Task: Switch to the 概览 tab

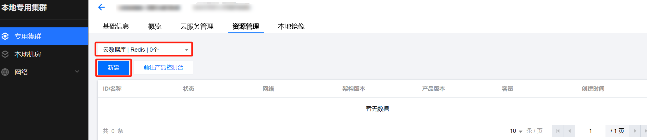Action: 155,26
